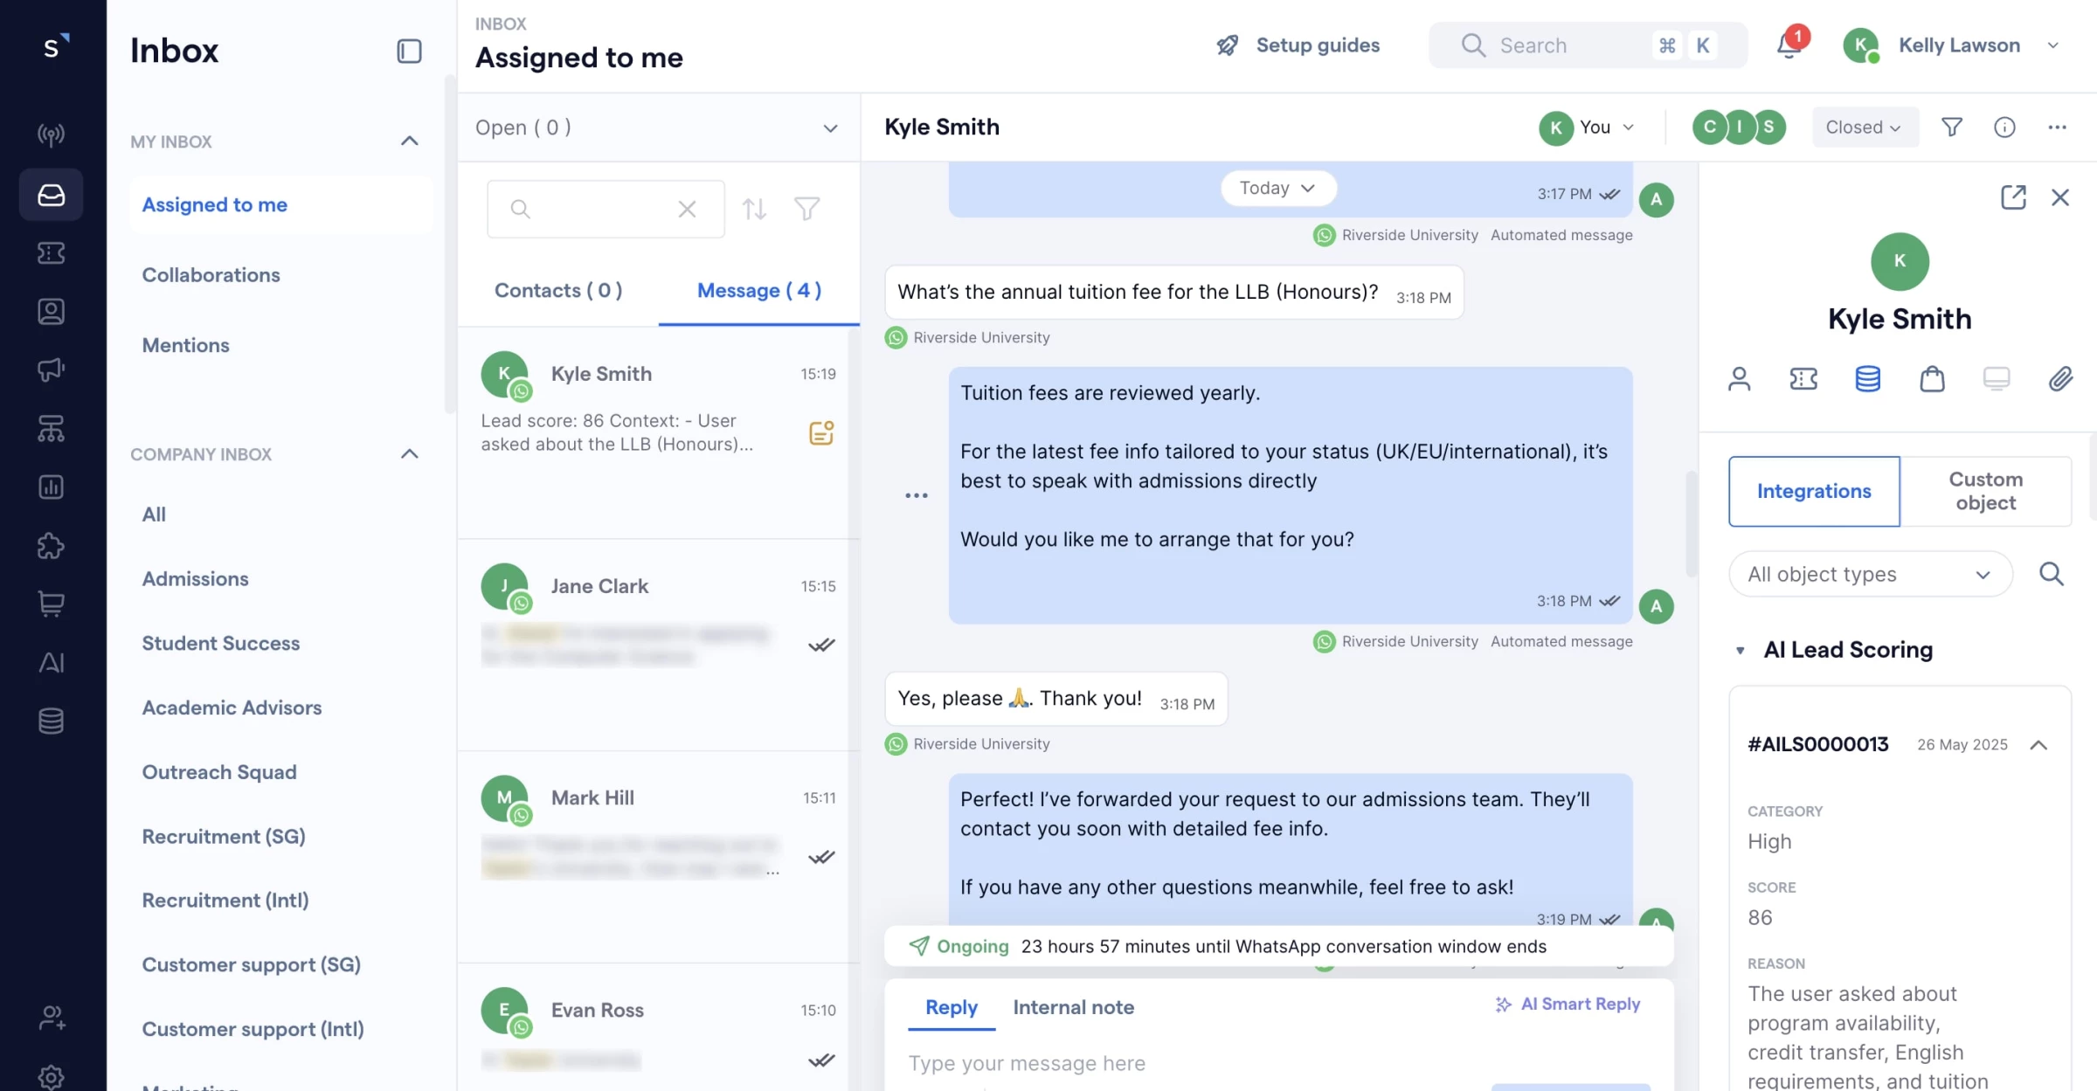Open the Kelly Lawson account menu
2097x1091 pixels.
click(1951, 45)
